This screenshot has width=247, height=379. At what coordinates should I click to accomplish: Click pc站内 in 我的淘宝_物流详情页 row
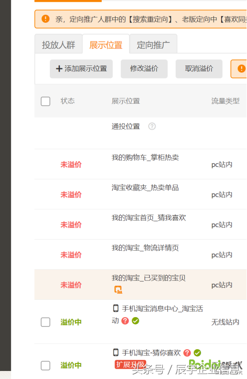coord(222,255)
